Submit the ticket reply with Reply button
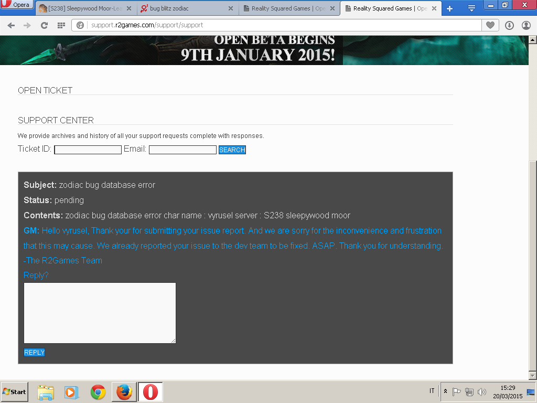537x403 pixels. [x=35, y=353]
